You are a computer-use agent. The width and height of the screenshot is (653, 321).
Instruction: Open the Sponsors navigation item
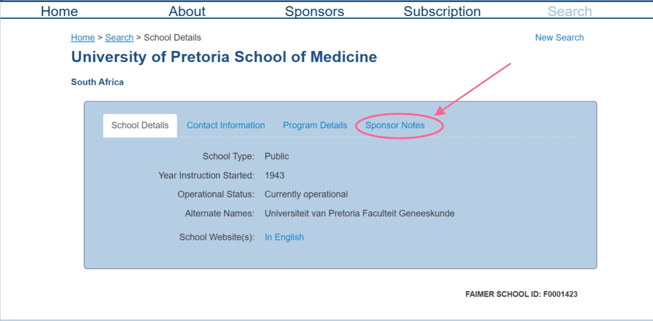tap(315, 11)
